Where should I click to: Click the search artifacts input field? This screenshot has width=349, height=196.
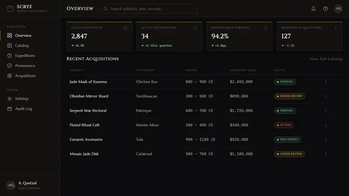(149, 9)
